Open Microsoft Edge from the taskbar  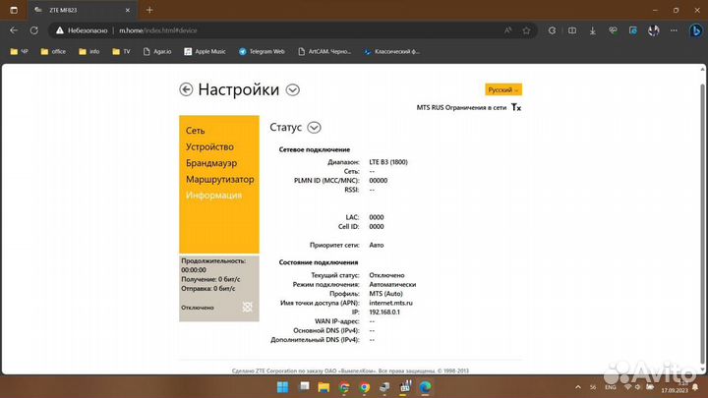pos(426,387)
